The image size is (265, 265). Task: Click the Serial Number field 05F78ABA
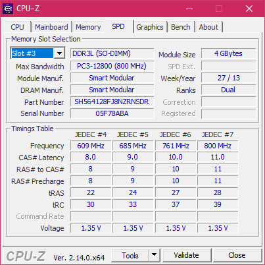pos(112,113)
